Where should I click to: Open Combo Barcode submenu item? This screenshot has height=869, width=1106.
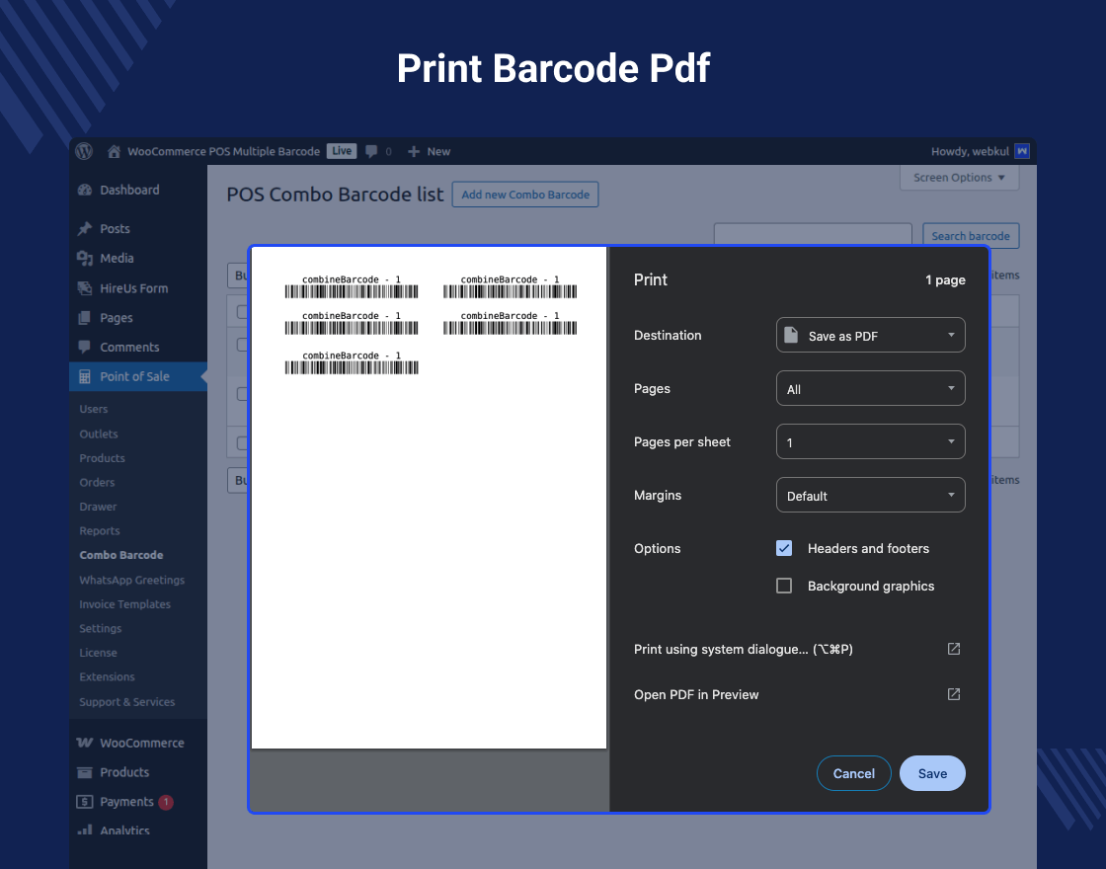point(121,555)
